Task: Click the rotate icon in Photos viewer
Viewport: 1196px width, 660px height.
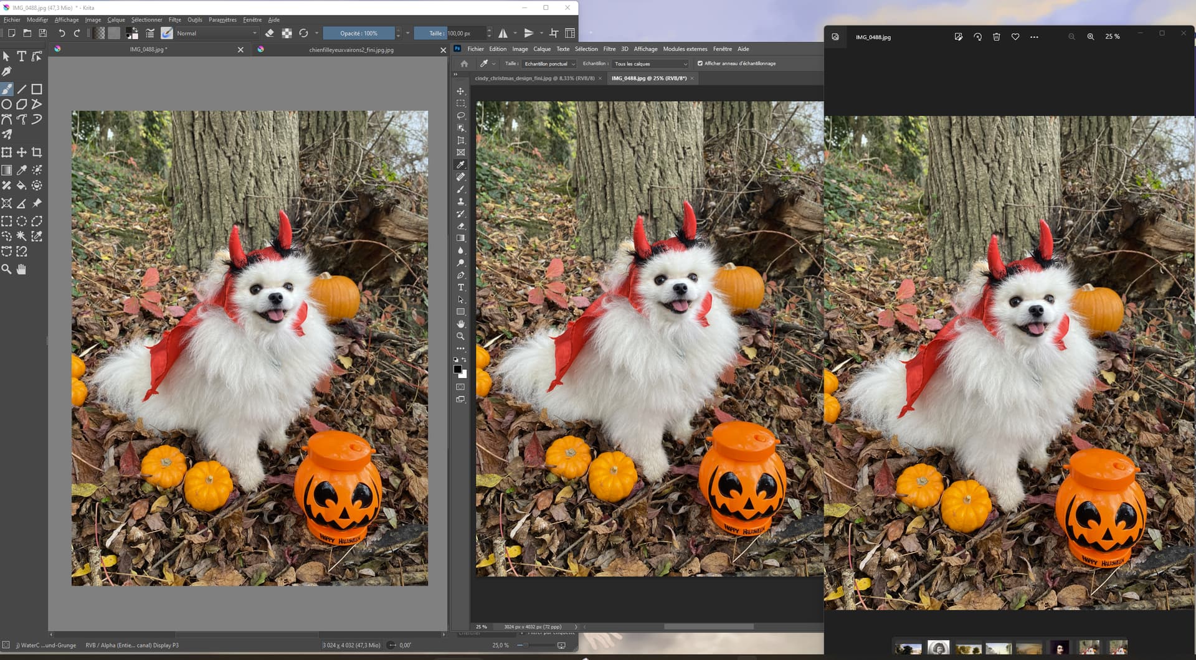Action: coord(977,37)
